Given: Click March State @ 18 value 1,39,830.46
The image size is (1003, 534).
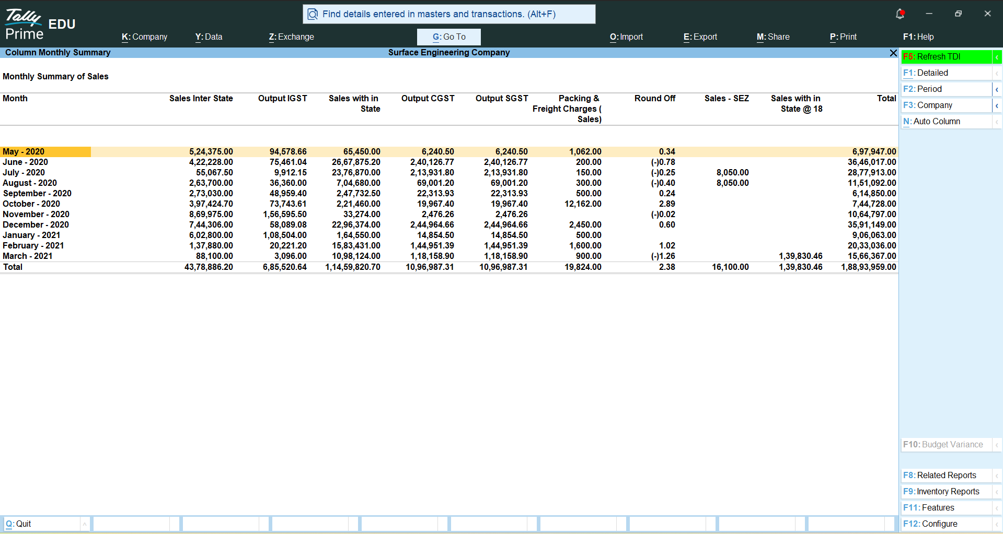Looking at the screenshot, I should [x=801, y=256].
